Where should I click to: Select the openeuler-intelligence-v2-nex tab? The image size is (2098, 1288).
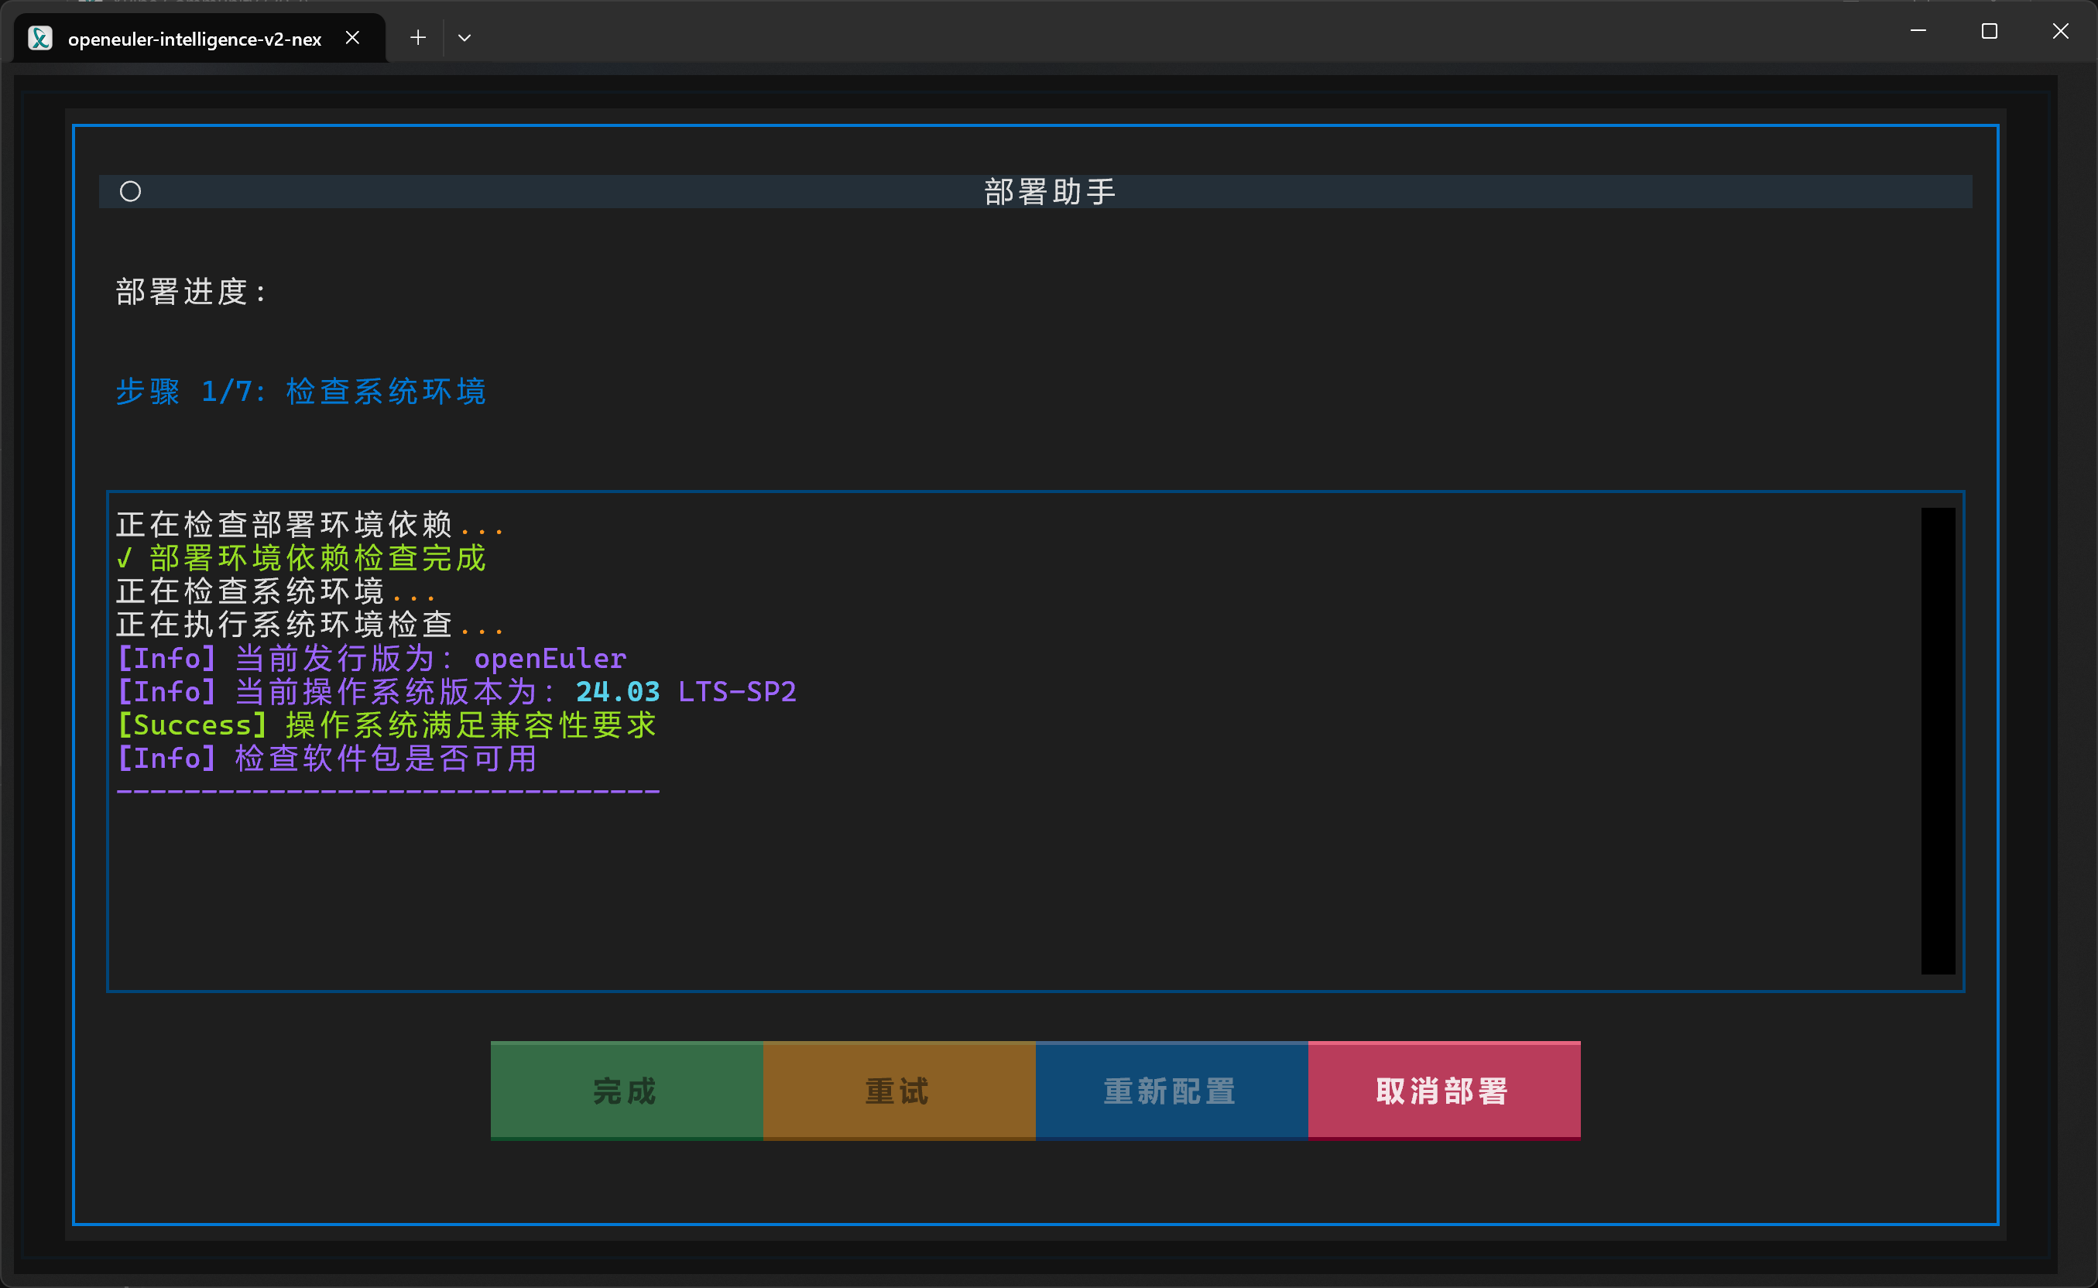(x=194, y=39)
